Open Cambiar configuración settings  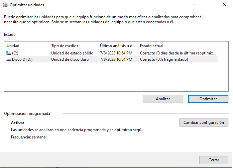[x=204, y=123]
